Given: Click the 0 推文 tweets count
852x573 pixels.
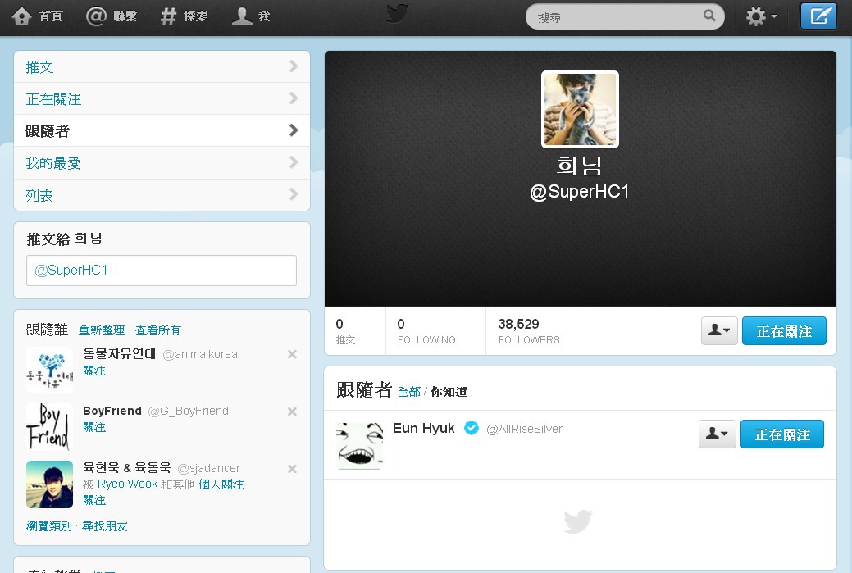Looking at the screenshot, I should point(345,331).
